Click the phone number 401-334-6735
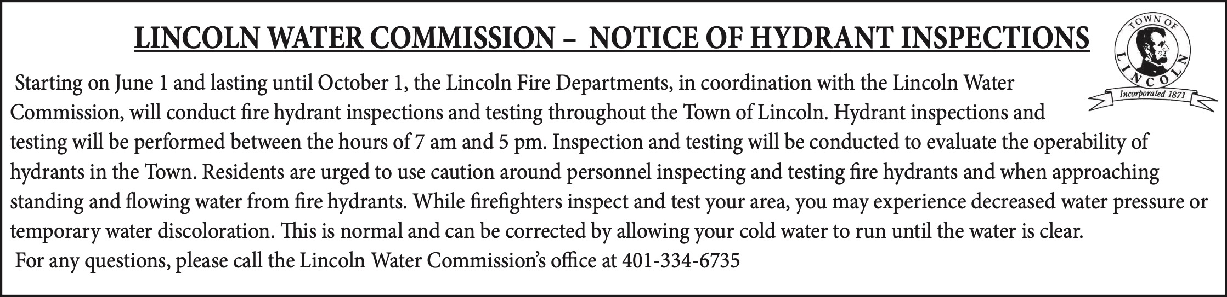 (x=681, y=260)
